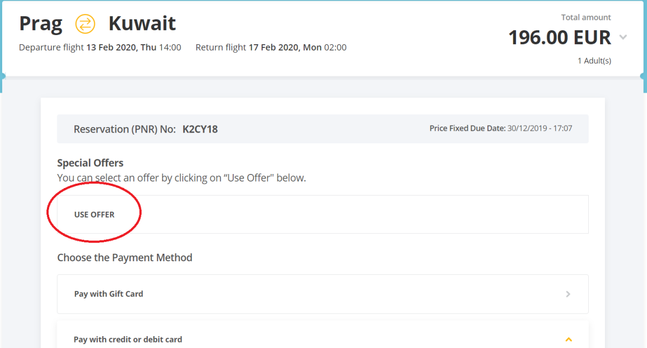Screen dimensions: 647x348
Task: Click the Total amount label
Action: tap(586, 17)
